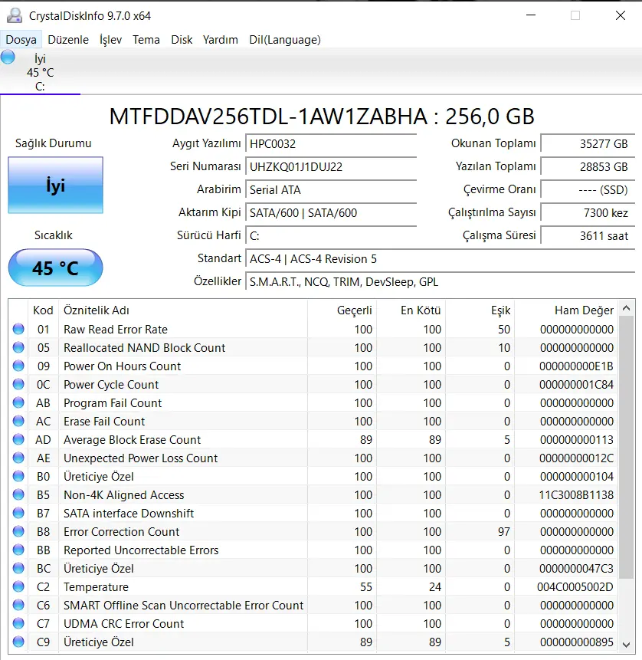Click status orb for Non-4K Aligned Access
Image resolution: width=642 pixels, height=660 pixels.
point(18,494)
